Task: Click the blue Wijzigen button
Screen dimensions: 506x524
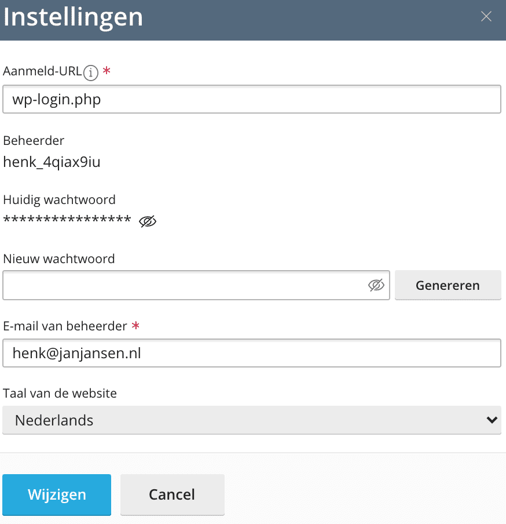Action: pos(57,494)
